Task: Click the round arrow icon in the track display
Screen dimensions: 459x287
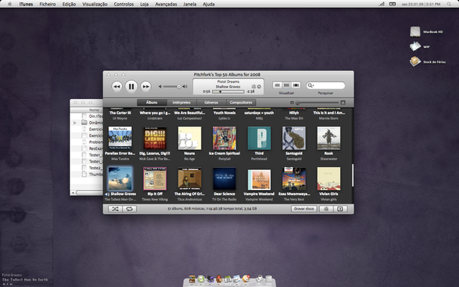Action: point(259,86)
